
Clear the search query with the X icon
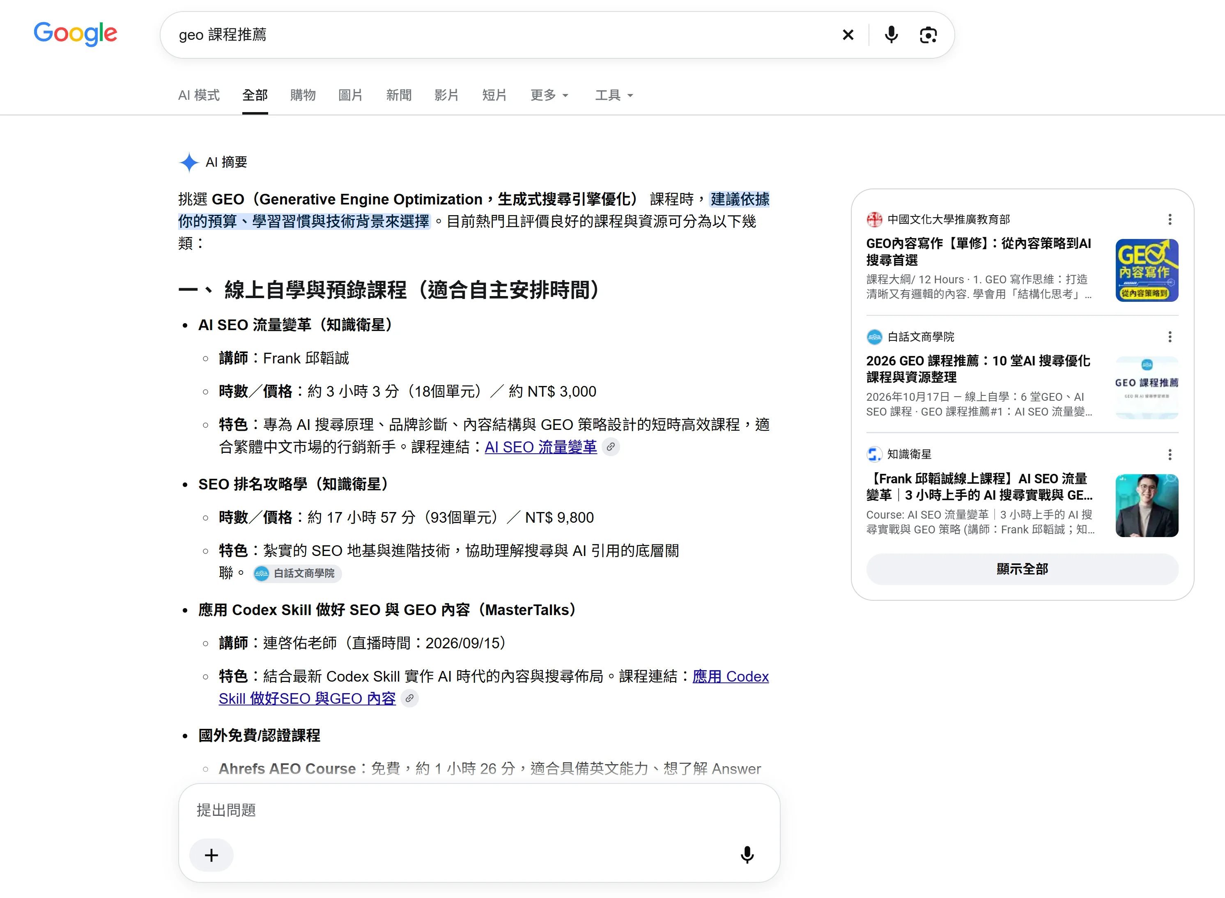point(848,35)
